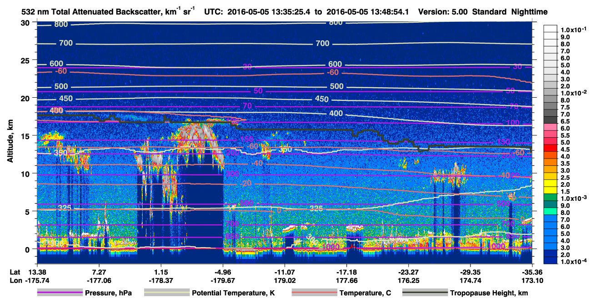Click the -20 temperature contour label
The height and width of the screenshot is (303, 591).
point(246,183)
